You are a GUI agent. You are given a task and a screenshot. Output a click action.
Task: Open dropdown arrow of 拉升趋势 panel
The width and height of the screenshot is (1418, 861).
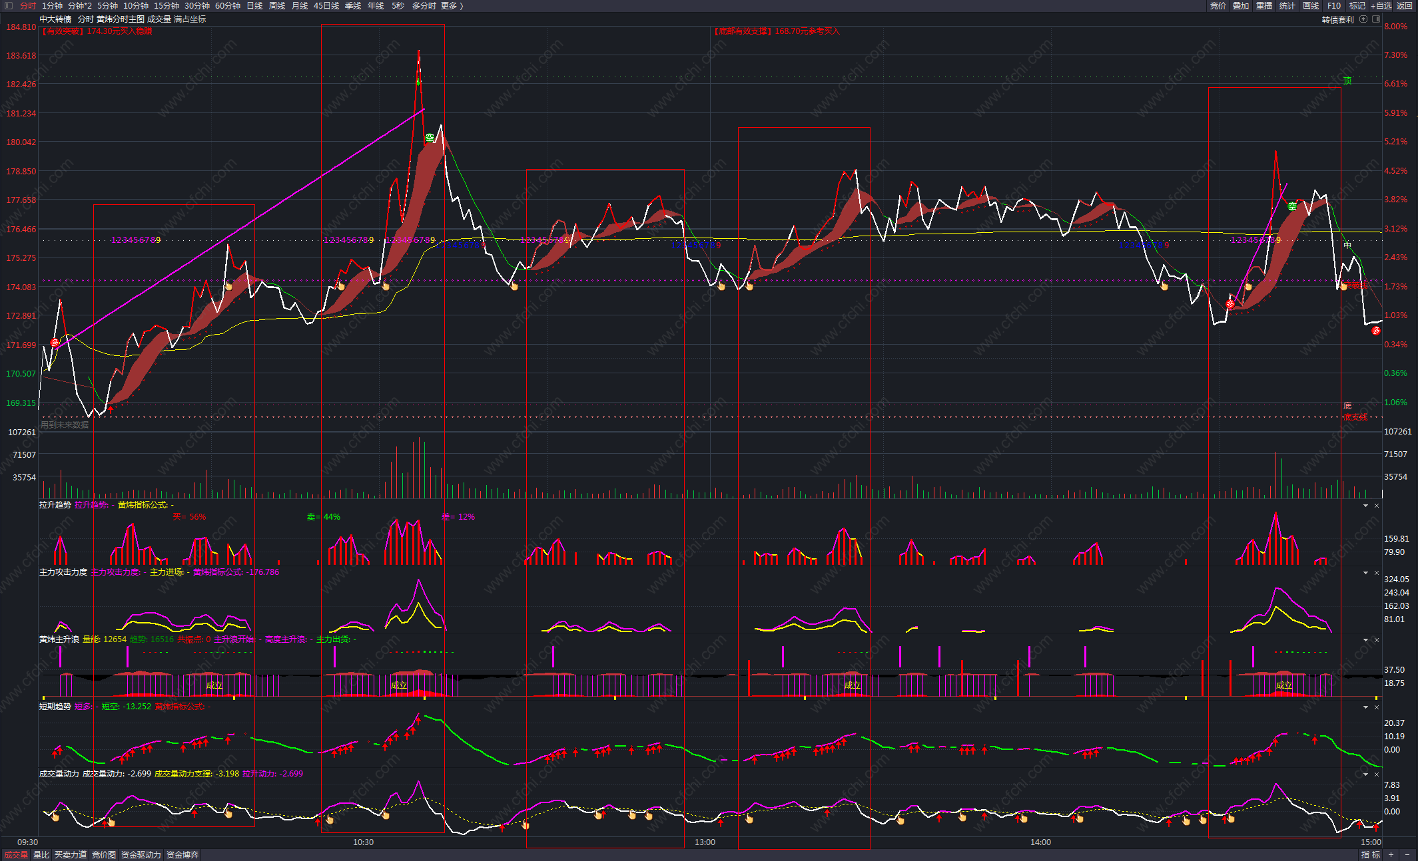(x=1365, y=506)
